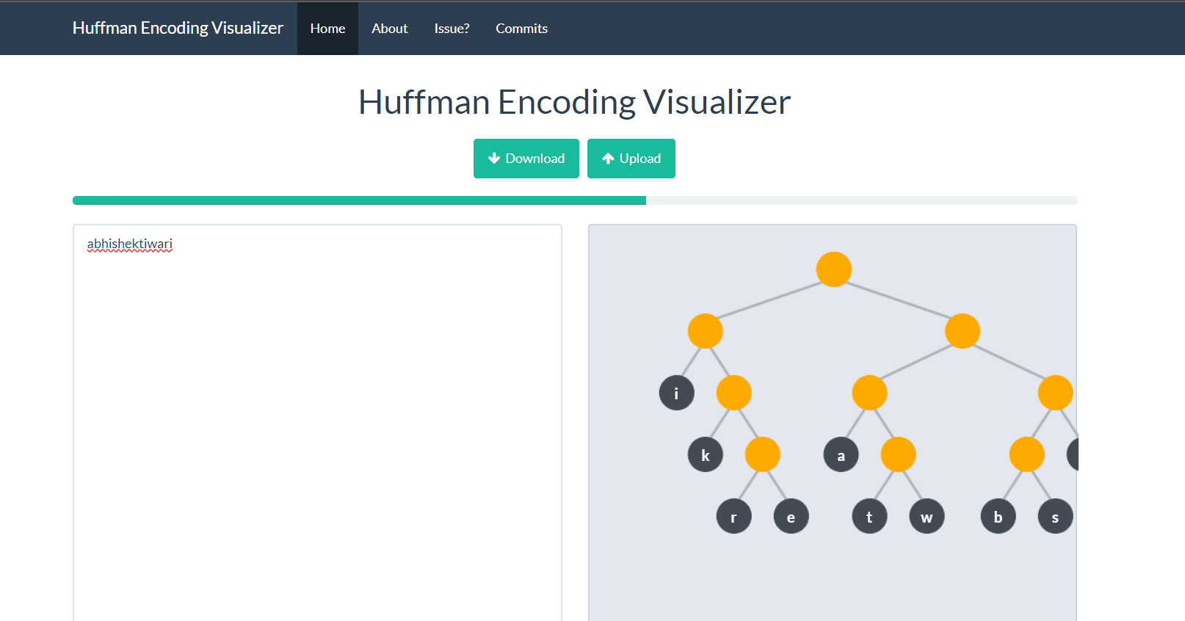Click the orange parent of 't' and 'w'
Screen dimensions: 1185x621
pyautogui.click(x=899, y=455)
